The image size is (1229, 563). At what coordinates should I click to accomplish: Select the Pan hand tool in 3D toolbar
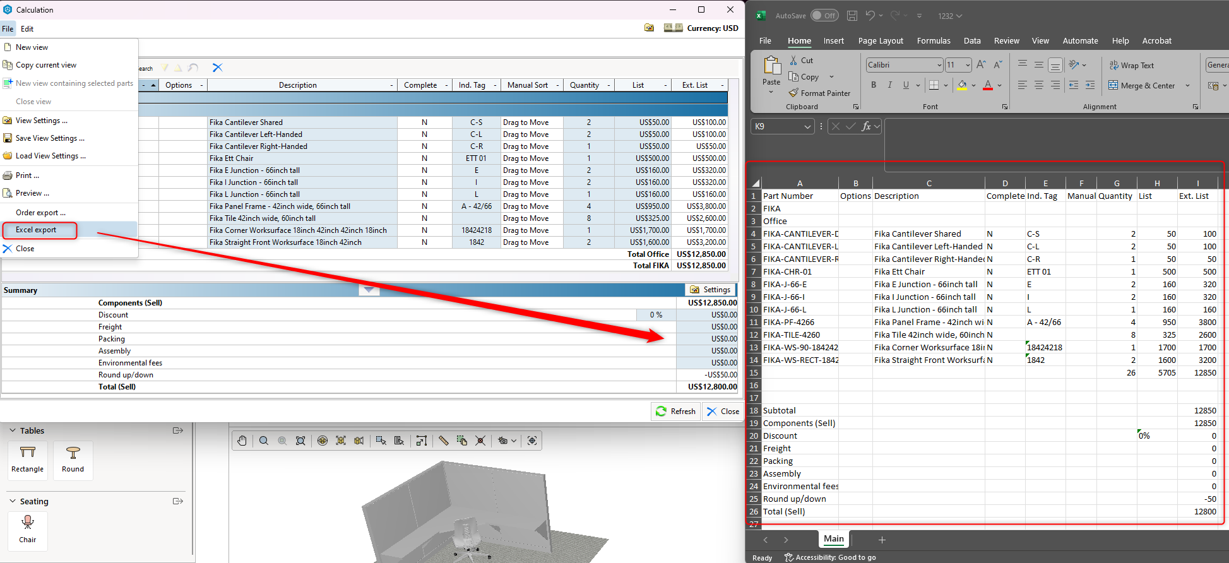pos(242,441)
